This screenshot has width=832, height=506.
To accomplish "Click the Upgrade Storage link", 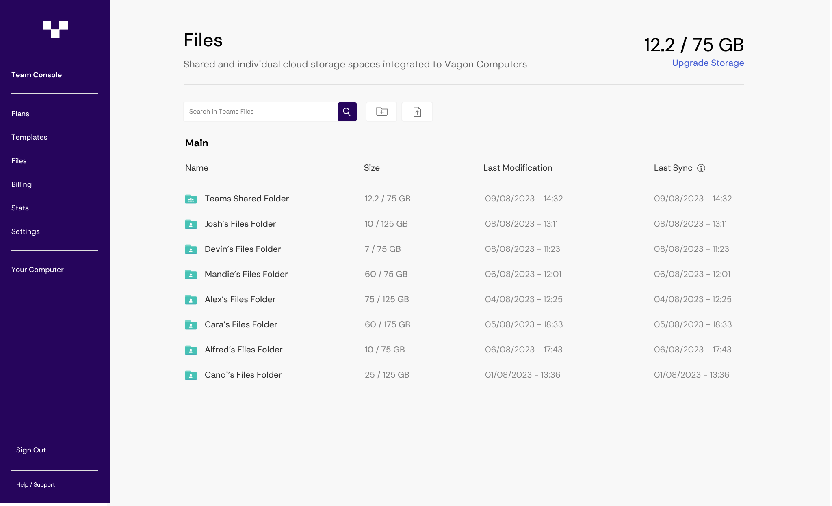I will pos(708,63).
